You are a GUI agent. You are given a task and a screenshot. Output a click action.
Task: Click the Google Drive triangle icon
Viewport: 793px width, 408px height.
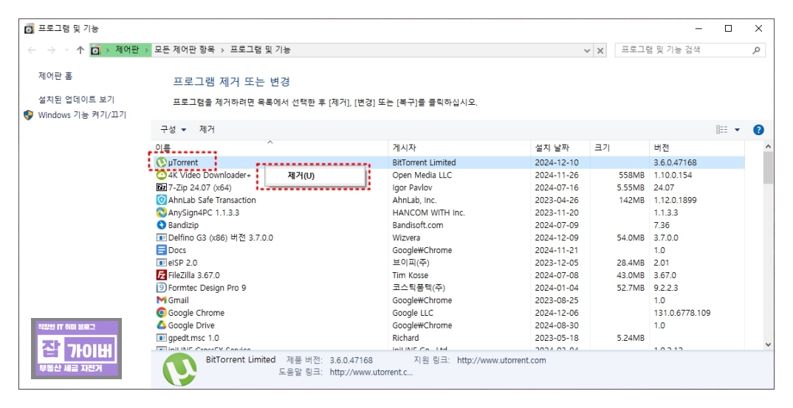[x=161, y=325]
